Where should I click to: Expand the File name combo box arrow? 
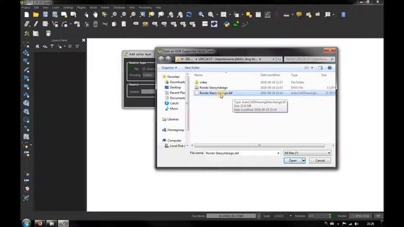278,153
